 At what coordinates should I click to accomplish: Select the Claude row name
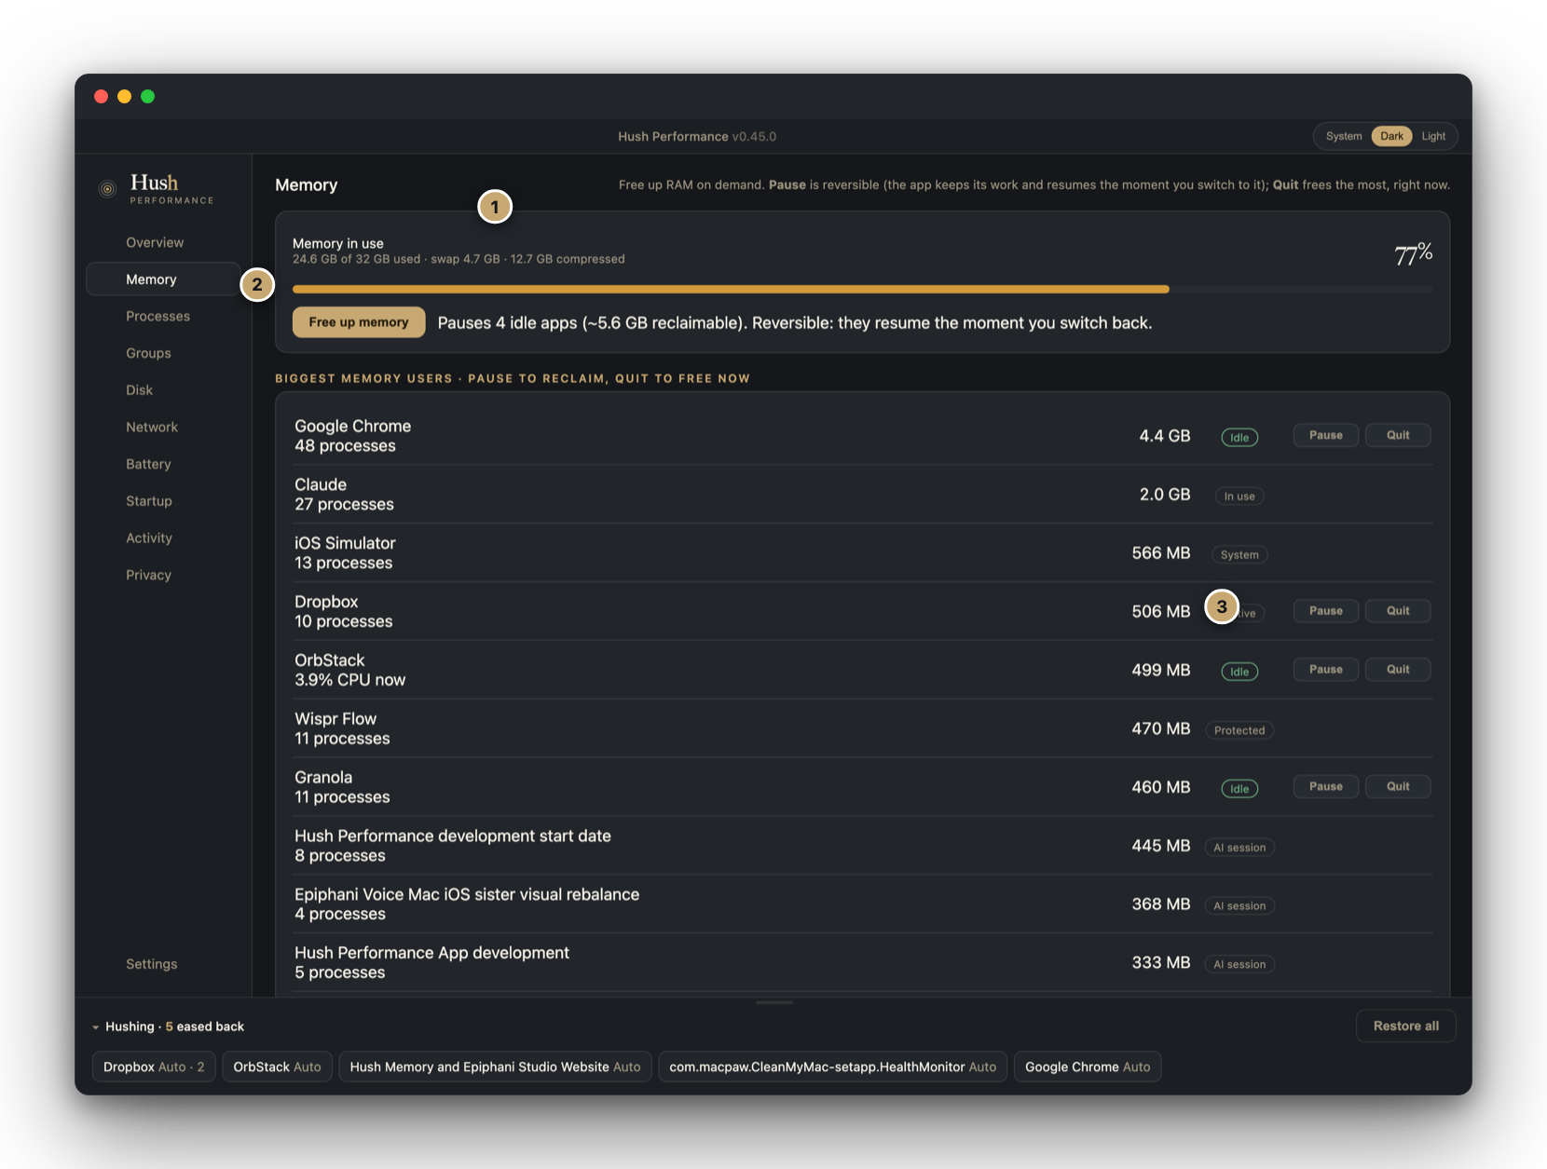(x=321, y=484)
